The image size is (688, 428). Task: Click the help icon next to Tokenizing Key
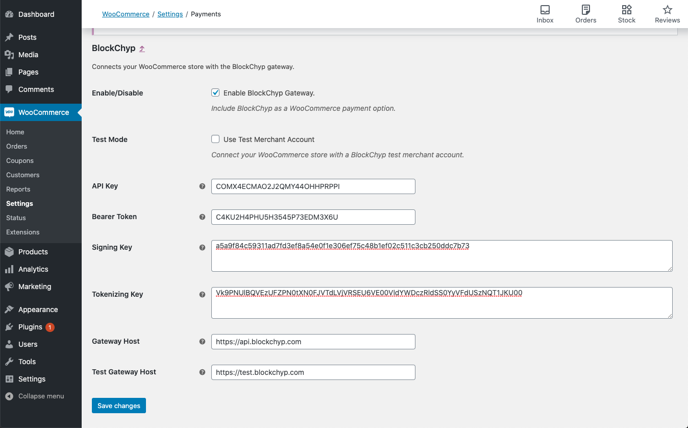tap(202, 295)
